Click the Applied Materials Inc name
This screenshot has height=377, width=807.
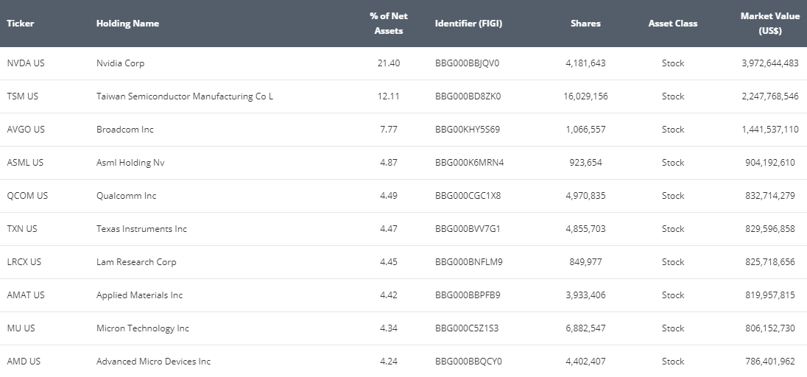point(139,295)
